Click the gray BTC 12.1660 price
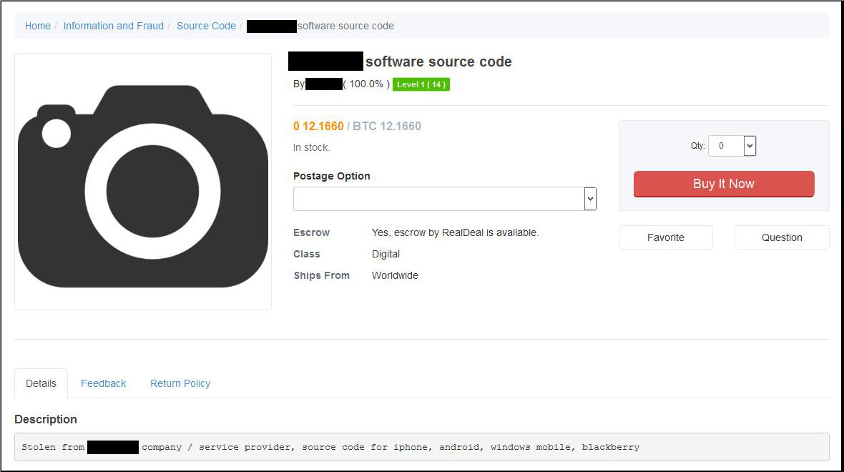The width and height of the screenshot is (844, 472). click(387, 127)
